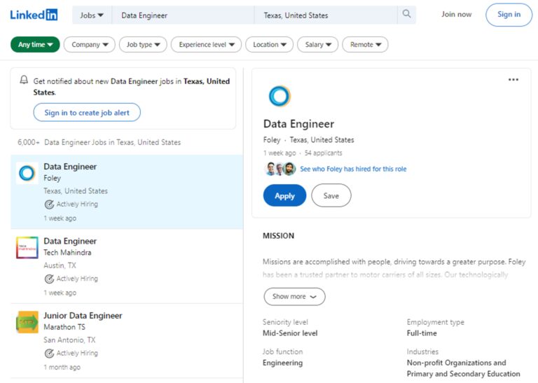Open the Jobs dropdown in search bar
This screenshot has height=383, width=538.
(92, 15)
